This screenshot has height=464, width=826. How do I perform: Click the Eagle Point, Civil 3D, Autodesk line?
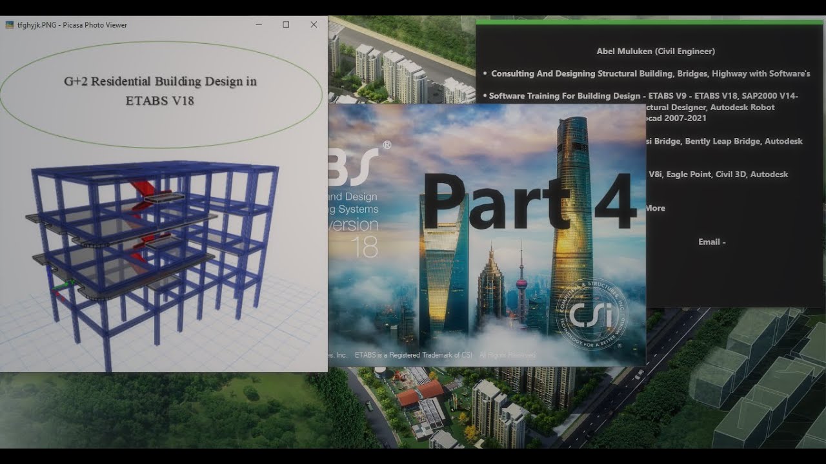[x=718, y=174]
